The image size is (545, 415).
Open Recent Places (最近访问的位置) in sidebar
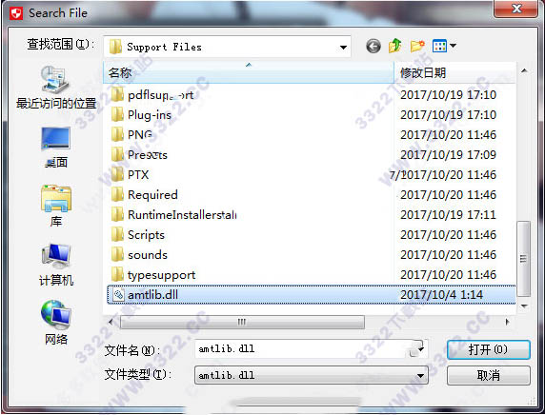(55, 88)
